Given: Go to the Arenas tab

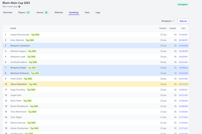Looking at the screenshot, I should [40, 13].
